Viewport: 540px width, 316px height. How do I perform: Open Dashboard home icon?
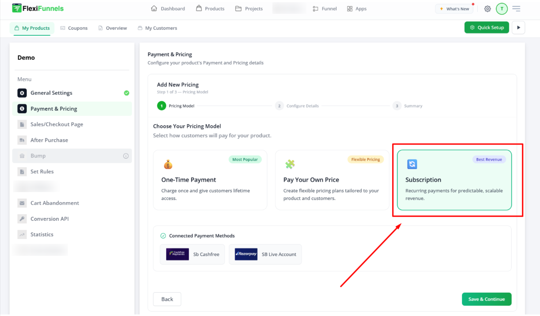click(x=154, y=8)
